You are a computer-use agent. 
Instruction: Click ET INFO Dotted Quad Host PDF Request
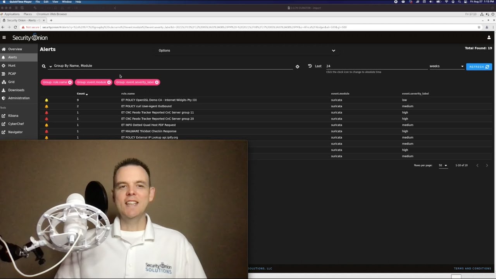pos(148,125)
